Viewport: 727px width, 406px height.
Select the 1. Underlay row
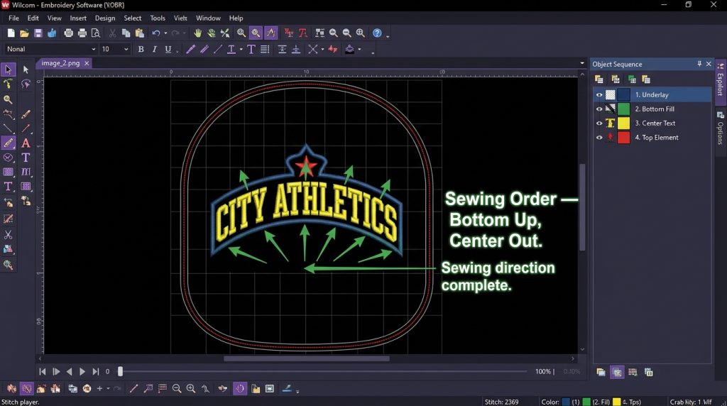652,94
